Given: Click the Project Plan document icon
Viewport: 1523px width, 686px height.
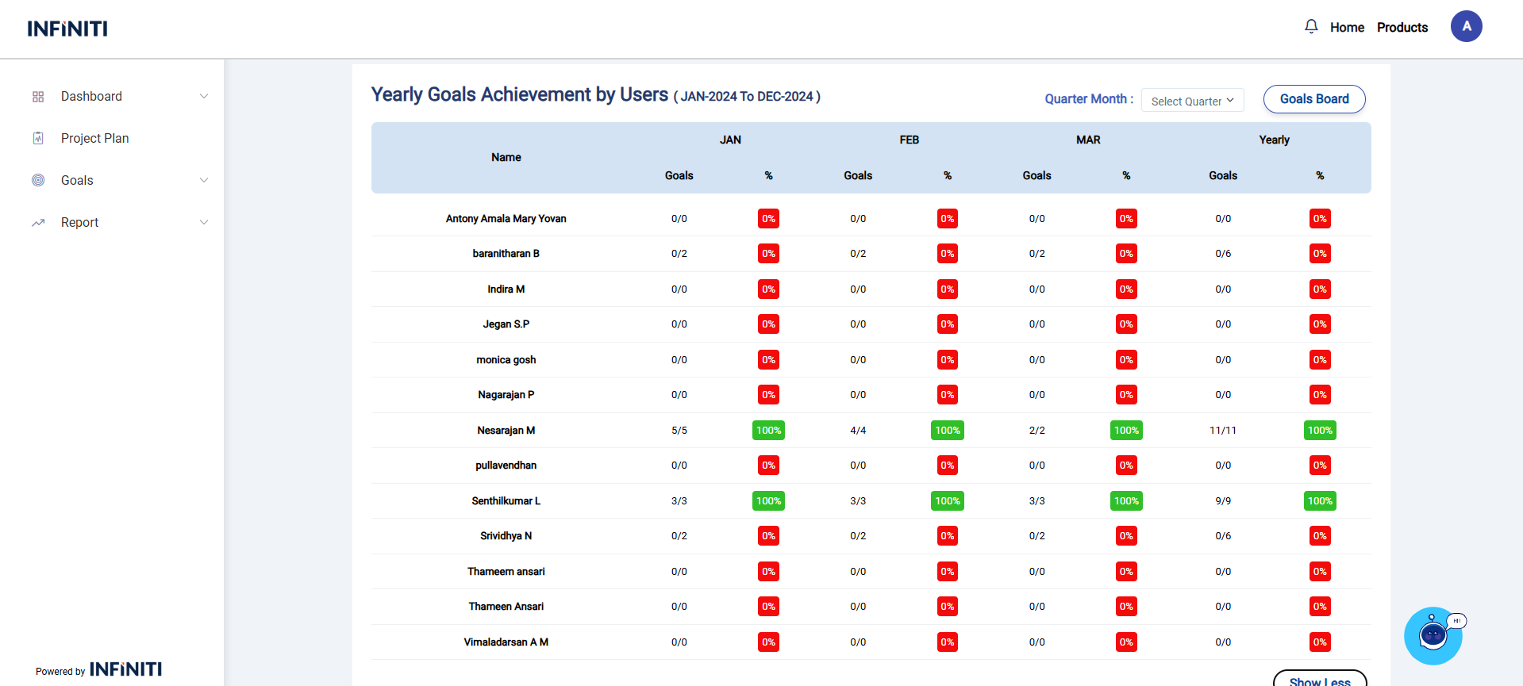Looking at the screenshot, I should [x=38, y=139].
